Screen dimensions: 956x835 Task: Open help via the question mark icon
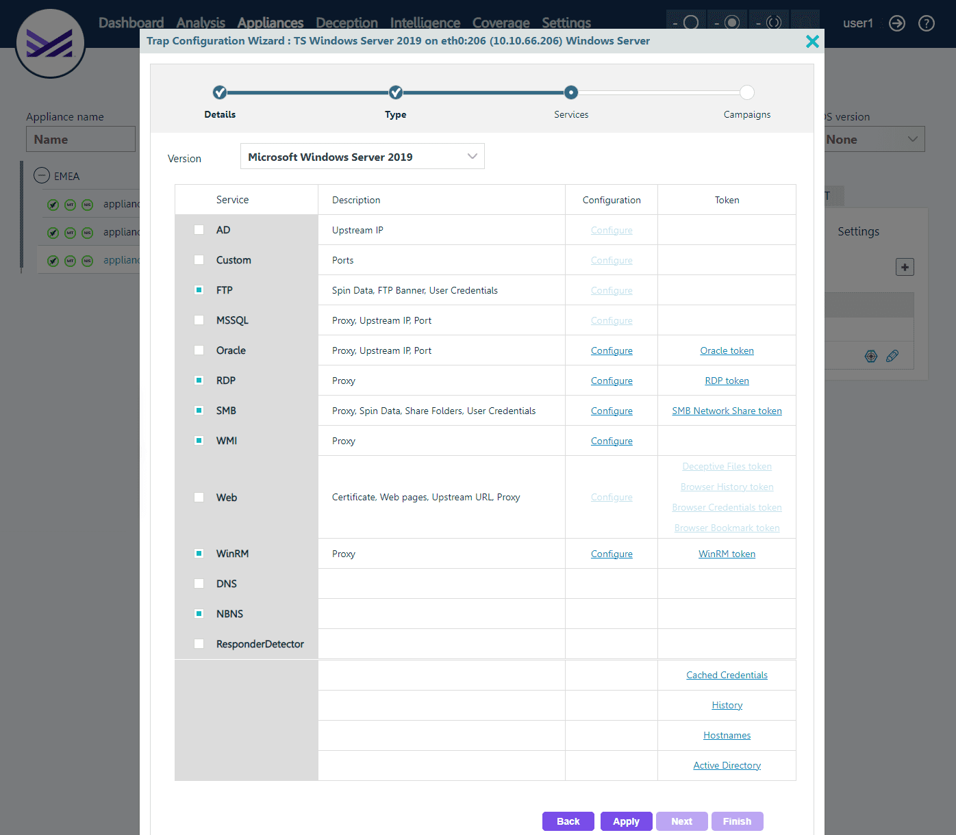click(927, 23)
